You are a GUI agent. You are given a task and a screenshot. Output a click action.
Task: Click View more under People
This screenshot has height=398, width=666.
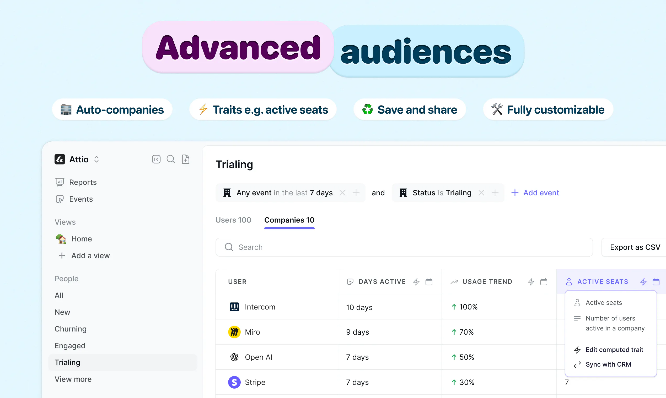(73, 379)
